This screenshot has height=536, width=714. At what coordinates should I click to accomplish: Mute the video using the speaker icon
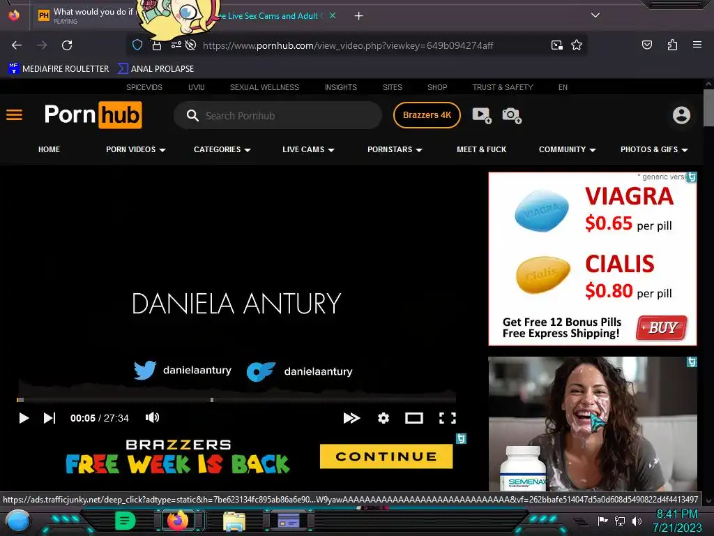coord(152,417)
